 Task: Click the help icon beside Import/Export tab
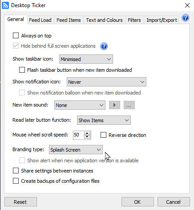coord(185,18)
